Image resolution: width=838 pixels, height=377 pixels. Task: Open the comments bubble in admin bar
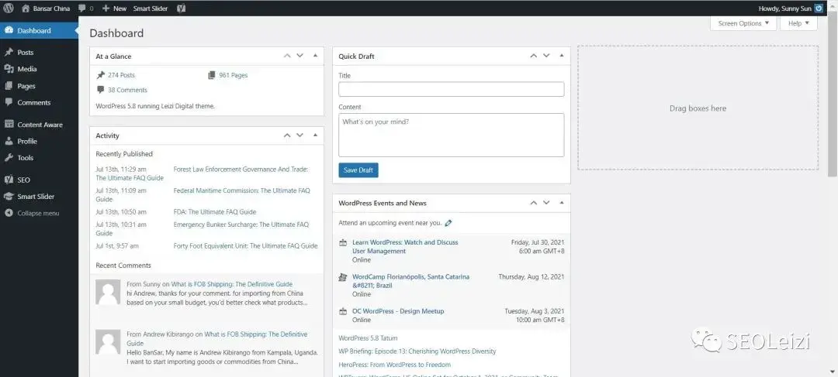[81, 9]
